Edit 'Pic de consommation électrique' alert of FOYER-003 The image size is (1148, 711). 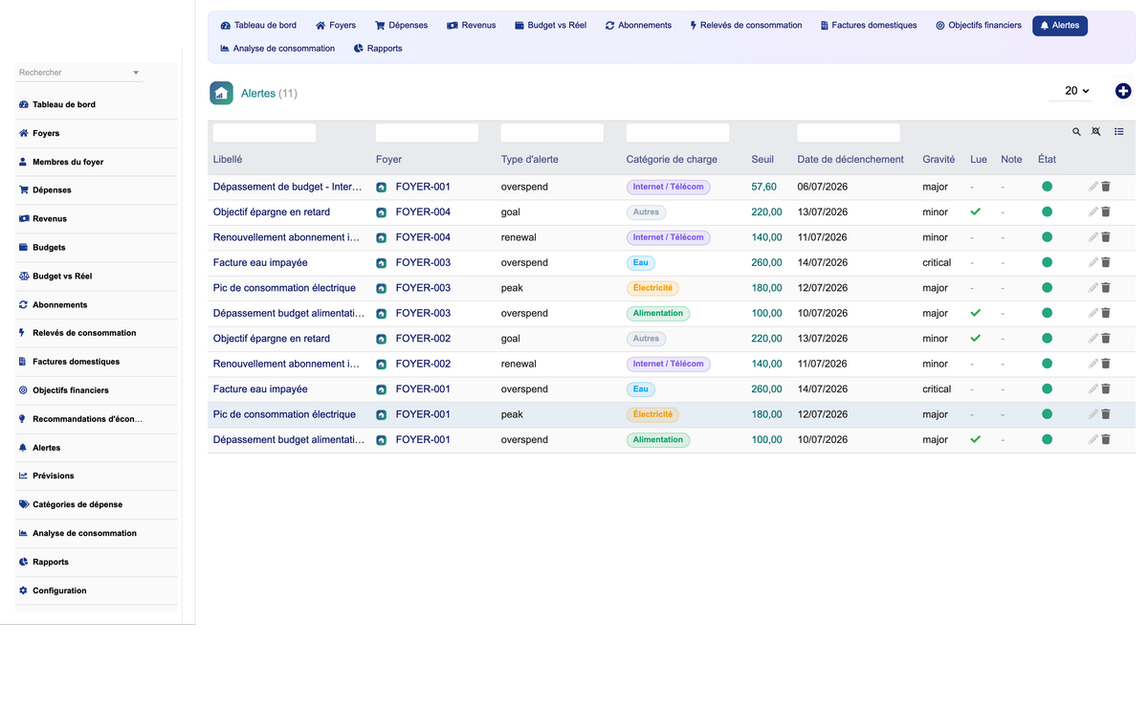tap(1093, 288)
